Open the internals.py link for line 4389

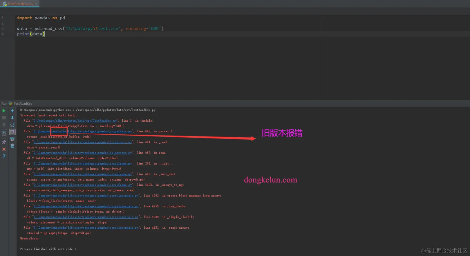[x=86, y=217]
